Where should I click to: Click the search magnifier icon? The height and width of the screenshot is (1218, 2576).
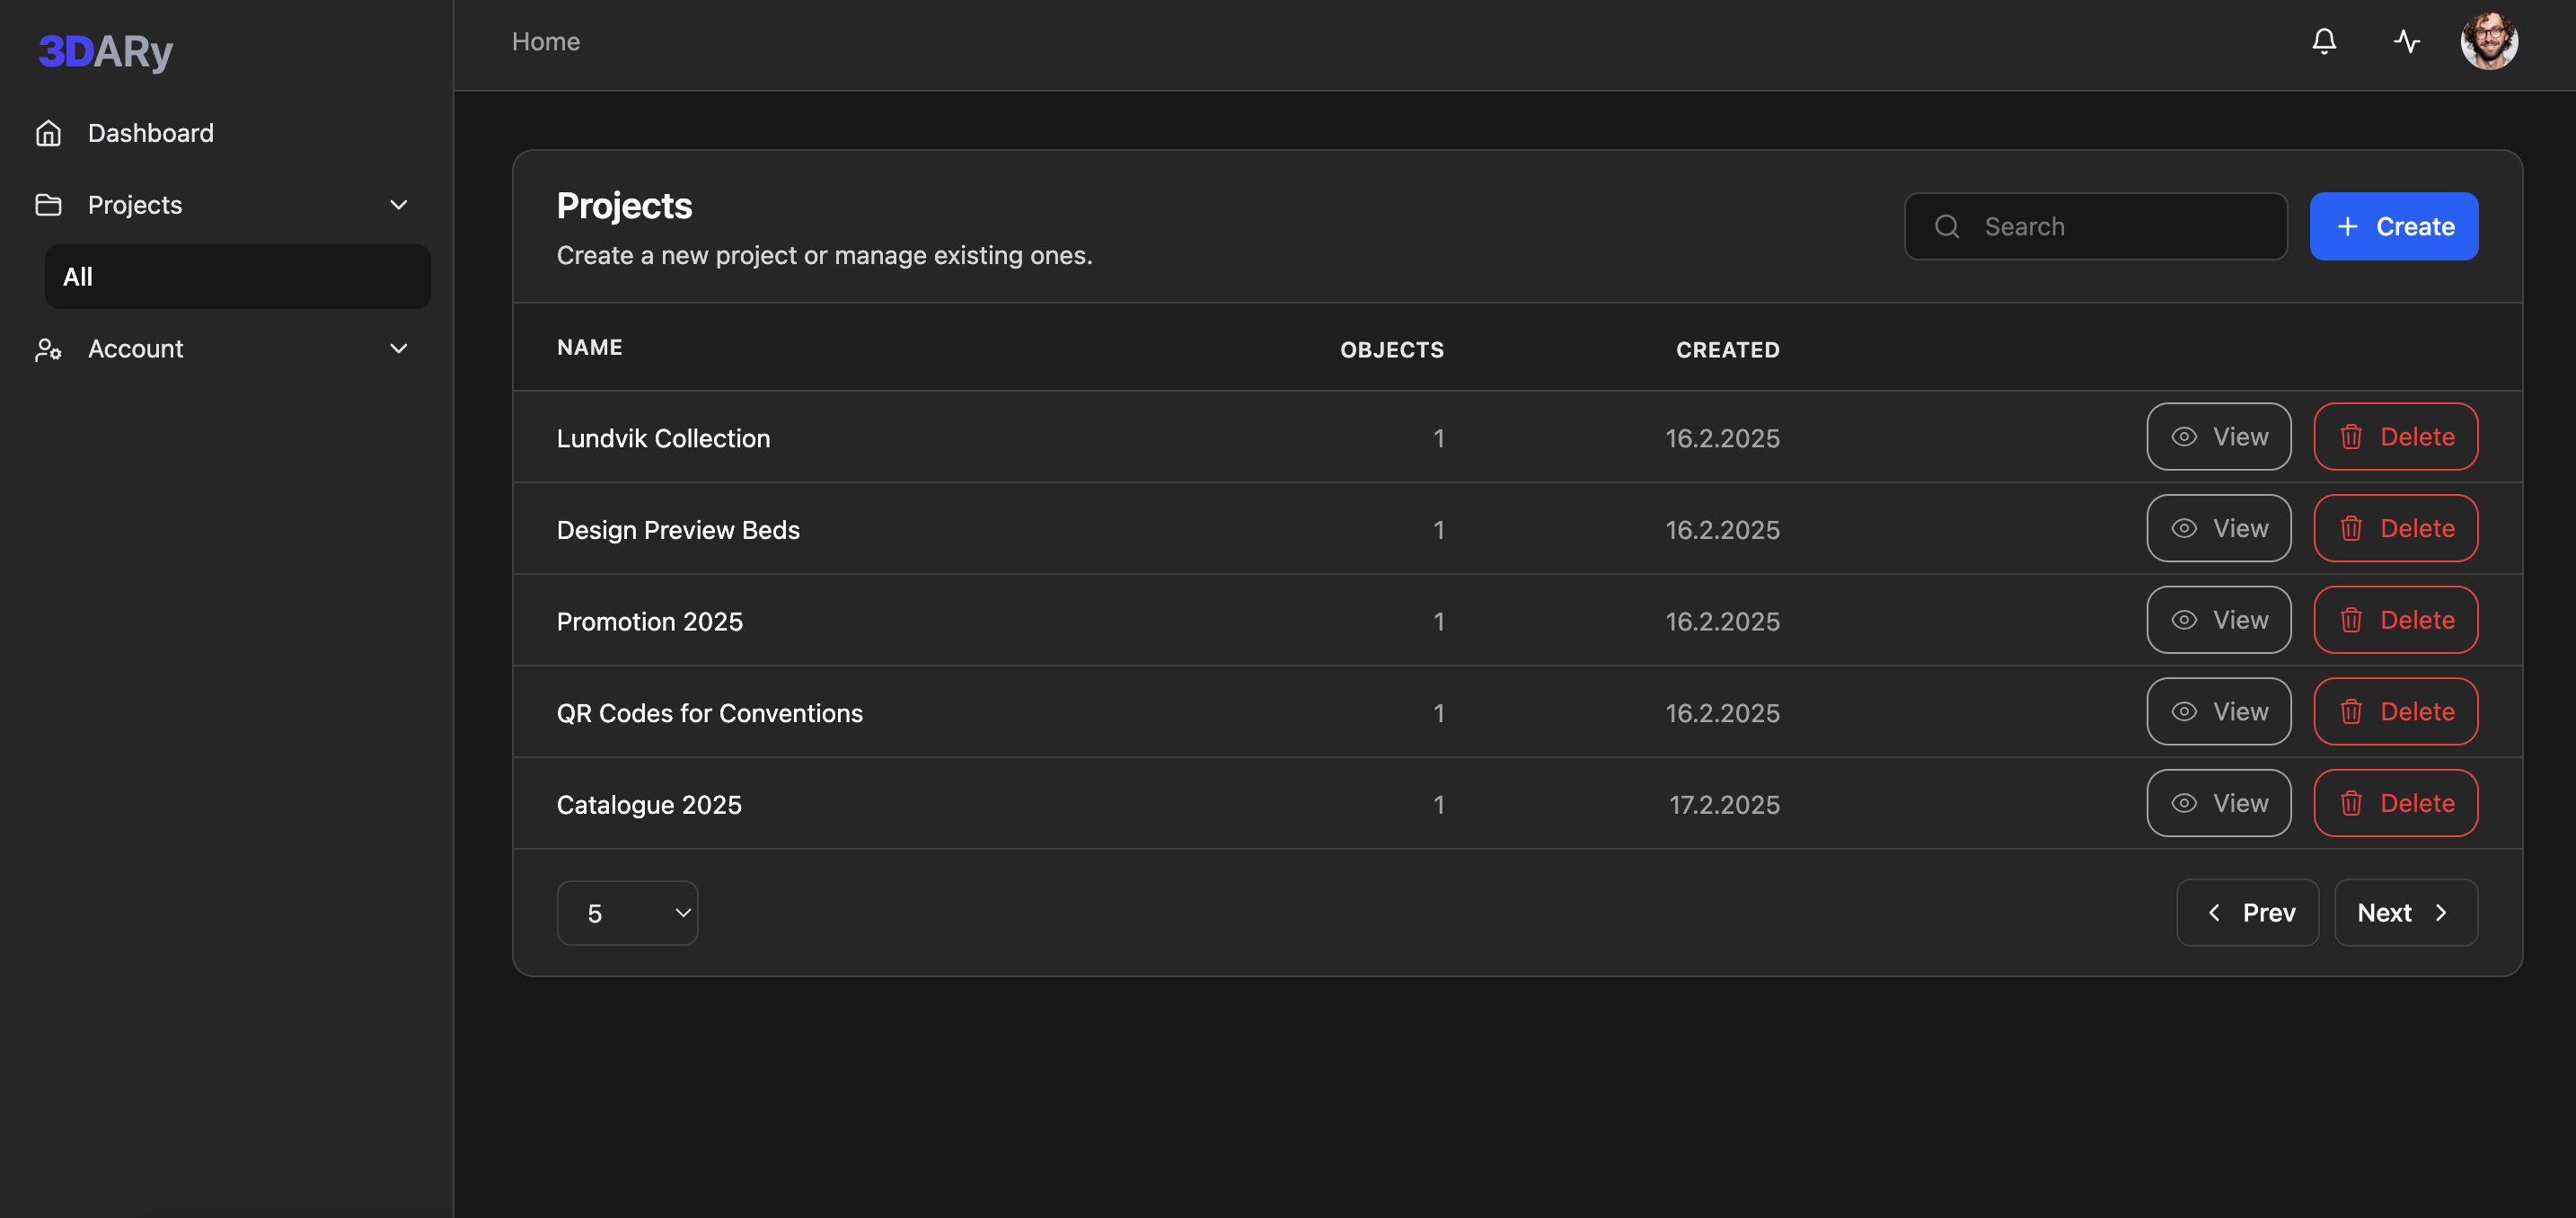[x=1946, y=227]
